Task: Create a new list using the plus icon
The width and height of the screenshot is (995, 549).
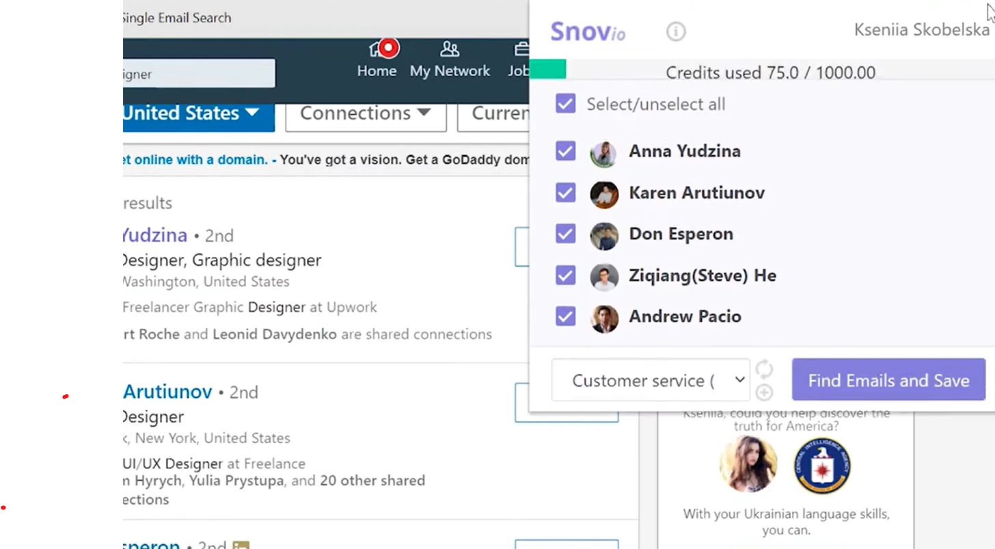Action: click(x=764, y=392)
